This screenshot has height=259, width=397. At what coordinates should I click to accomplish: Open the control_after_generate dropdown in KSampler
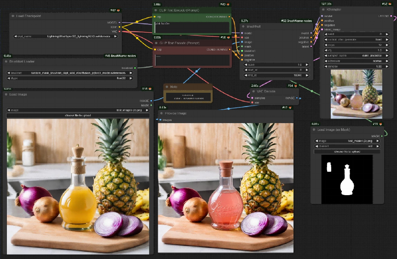(356, 39)
